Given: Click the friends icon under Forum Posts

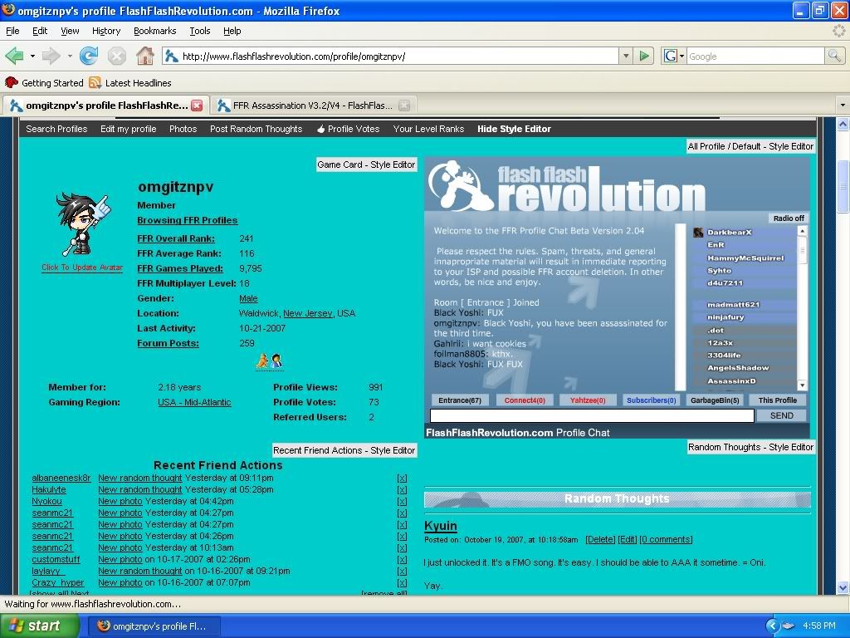Looking at the screenshot, I should tap(270, 361).
